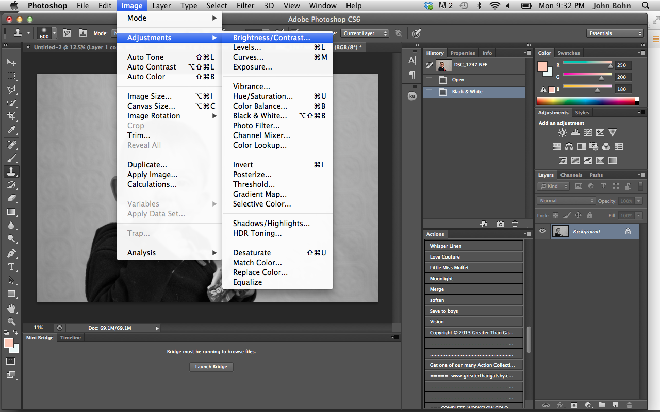
Task: Open the Filter menu in menu bar
Action: (245, 6)
